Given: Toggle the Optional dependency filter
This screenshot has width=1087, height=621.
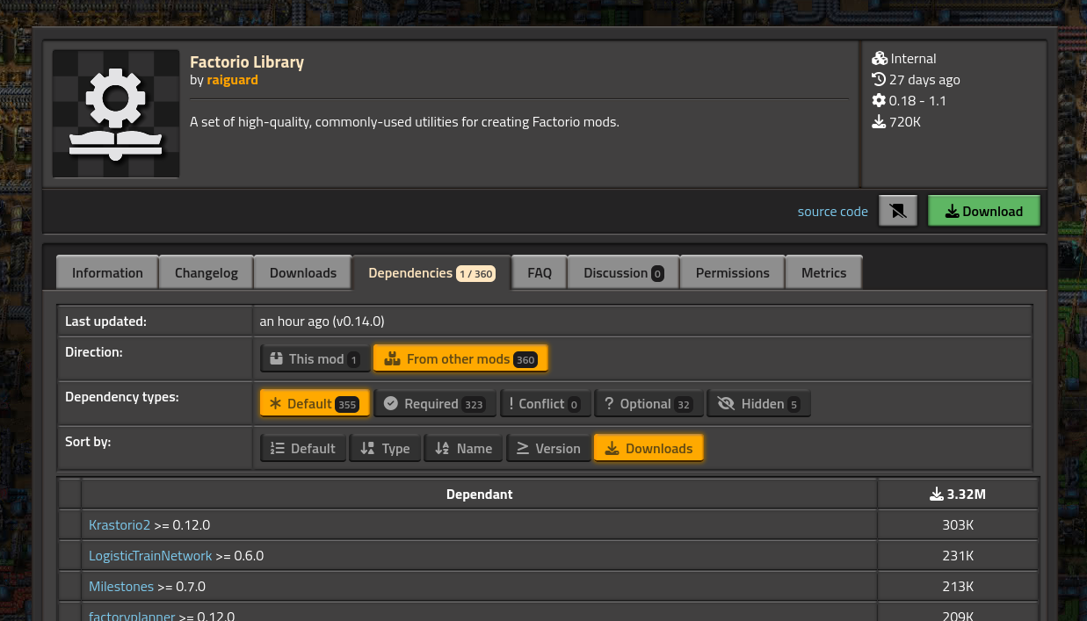Looking at the screenshot, I should pyautogui.click(x=649, y=404).
